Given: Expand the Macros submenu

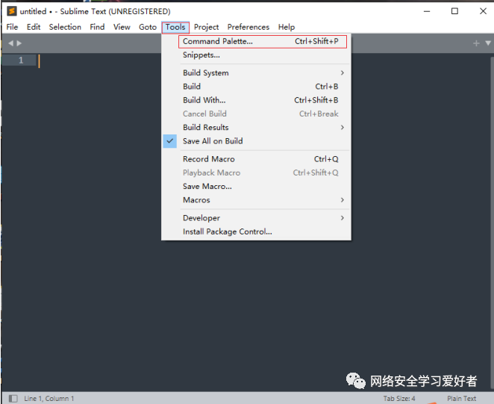Looking at the screenshot, I should pyautogui.click(x=256, y=200).
